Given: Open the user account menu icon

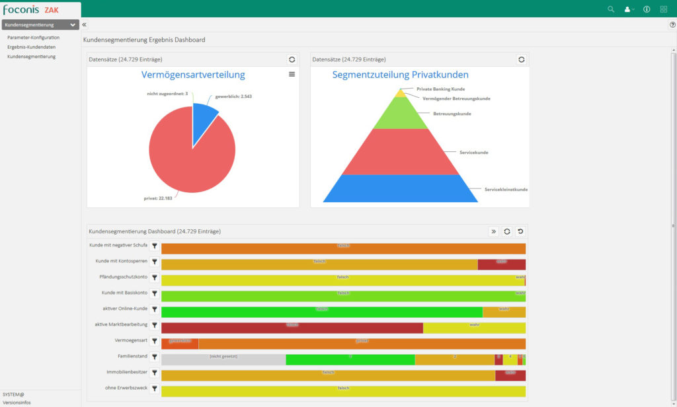Looking at the screenshot, I should click(x=629, y=9).
